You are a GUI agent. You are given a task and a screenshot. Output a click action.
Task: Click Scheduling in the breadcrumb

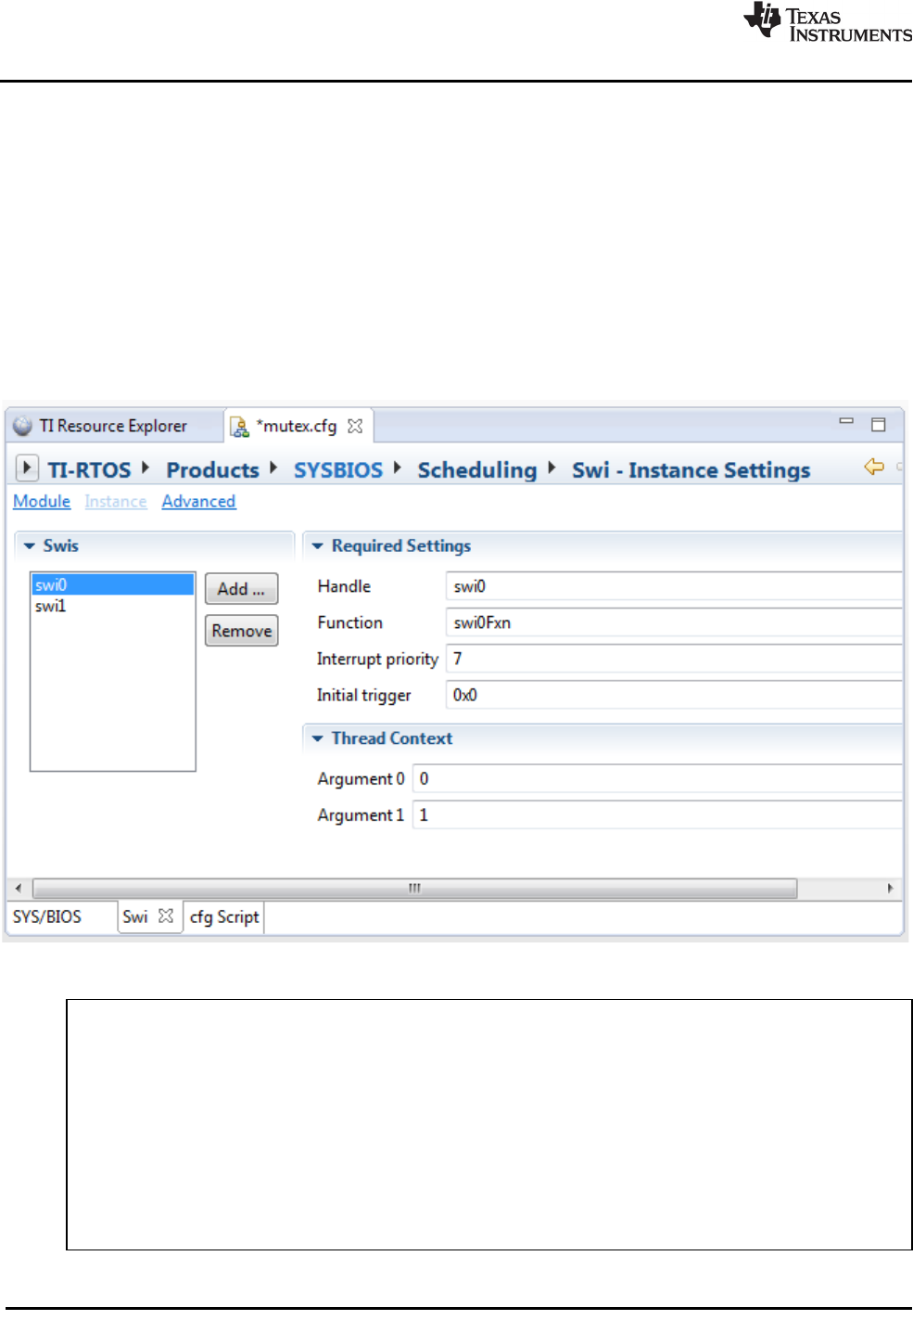(x=477, y=469)
